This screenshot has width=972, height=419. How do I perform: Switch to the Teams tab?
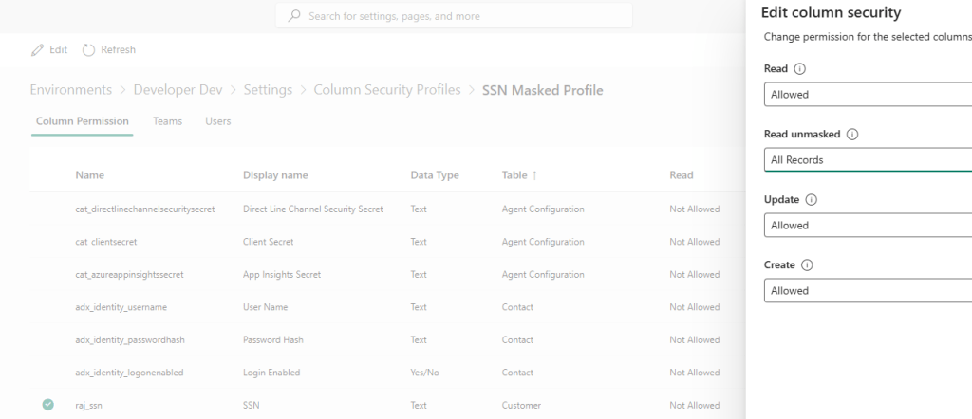[x=167, y=121]
